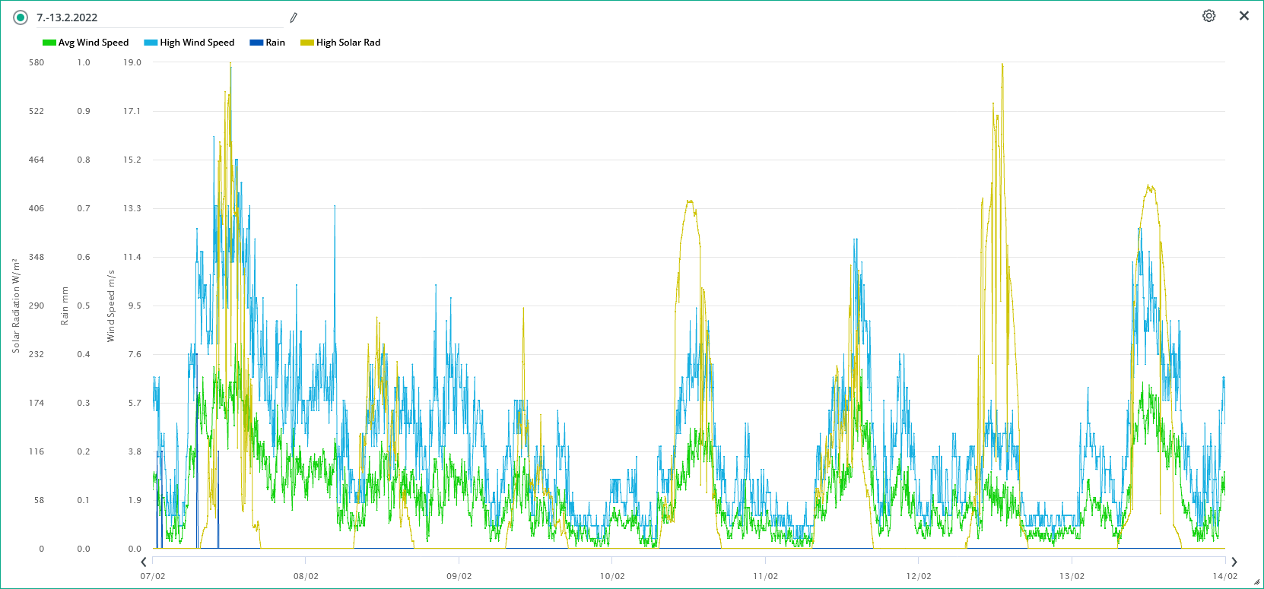1264x589 pixels.
Task: Toggle the Avg Wind Speed series label
Action: pos(94,43)
